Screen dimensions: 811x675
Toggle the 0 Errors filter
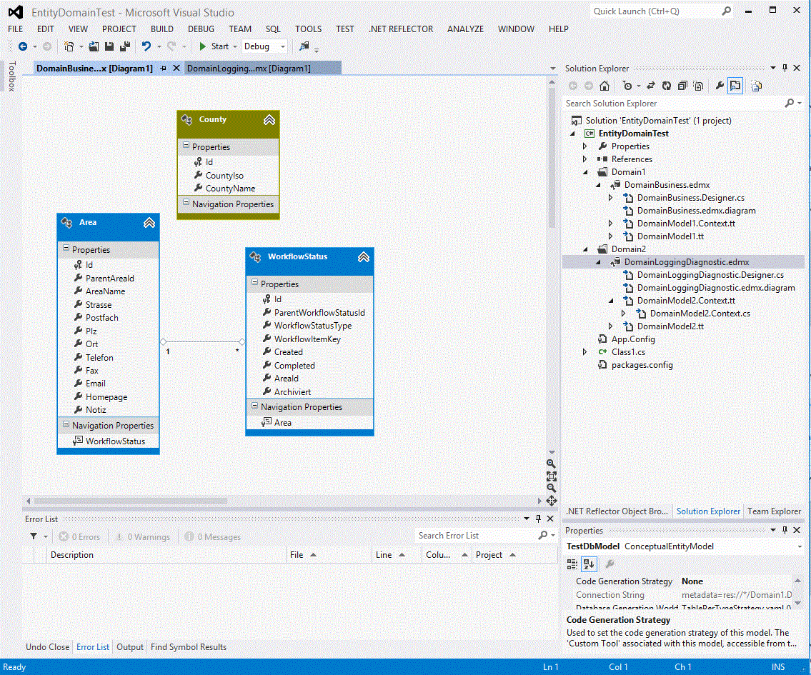[x=79, y=537]
